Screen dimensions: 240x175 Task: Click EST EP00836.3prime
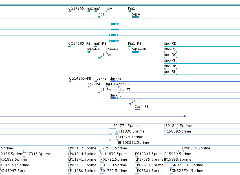click(x=196, y=149)
